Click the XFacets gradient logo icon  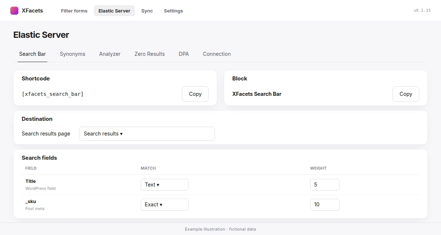click(x=14, y=11)
